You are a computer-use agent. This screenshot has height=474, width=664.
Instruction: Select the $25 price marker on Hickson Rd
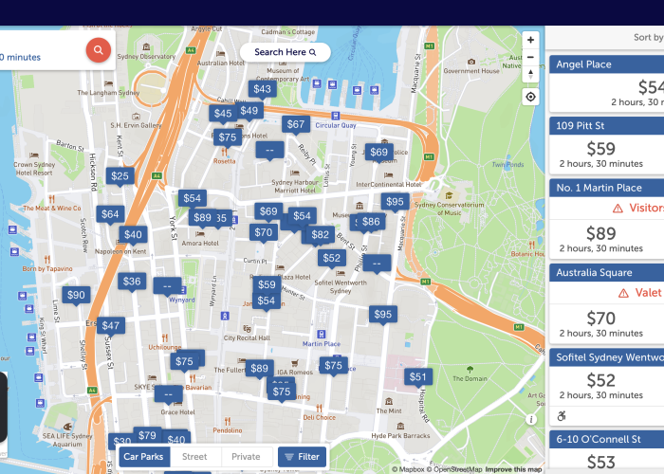(120, 176)
